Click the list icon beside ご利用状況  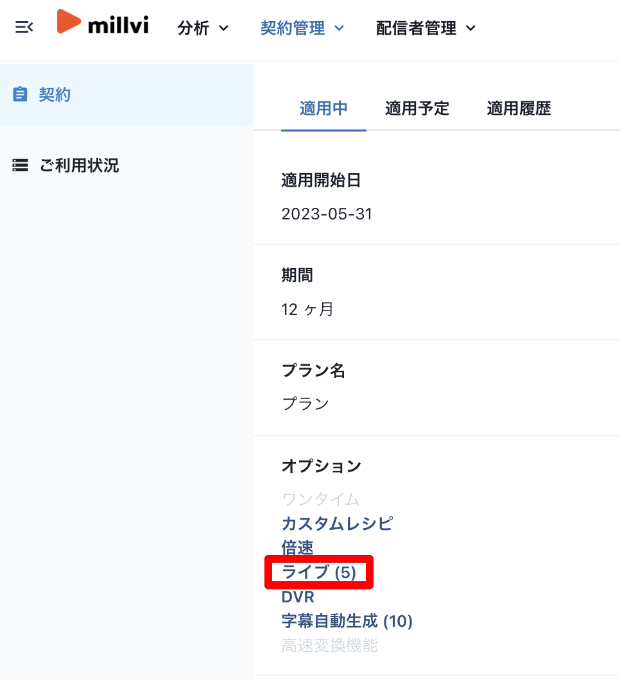[20, 166]
